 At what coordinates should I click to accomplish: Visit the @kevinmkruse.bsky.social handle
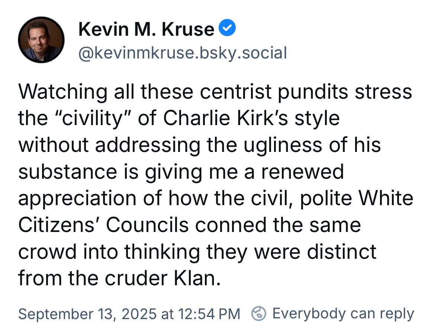point(183,53)
